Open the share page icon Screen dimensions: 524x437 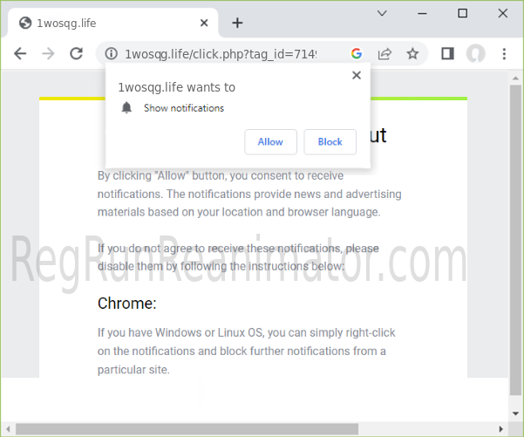coord(384,53)
